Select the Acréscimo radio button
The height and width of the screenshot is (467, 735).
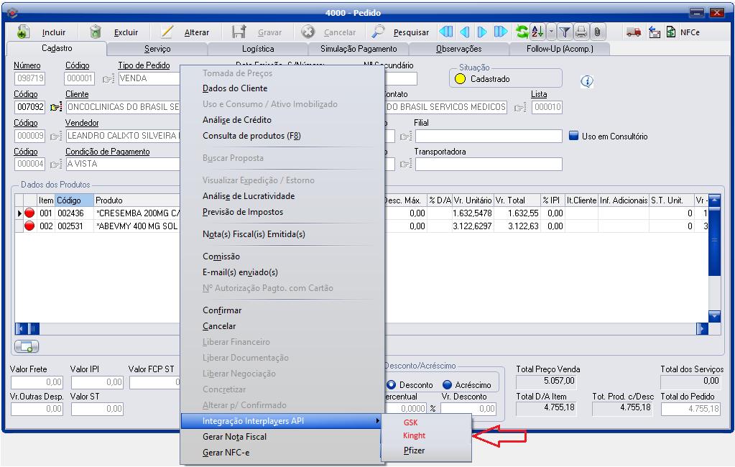click(447, 384)
